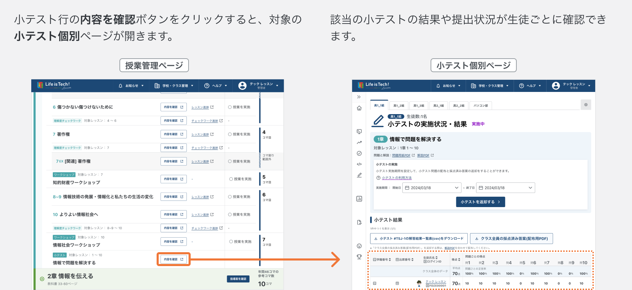Open 小テストの利用方法 link
632x290 pixels.
[397, 178]
